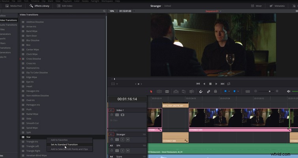The height and width of the screenshot is (158, 298).
Task: Select the Audio Transitions category
Action: pos(9,25)
